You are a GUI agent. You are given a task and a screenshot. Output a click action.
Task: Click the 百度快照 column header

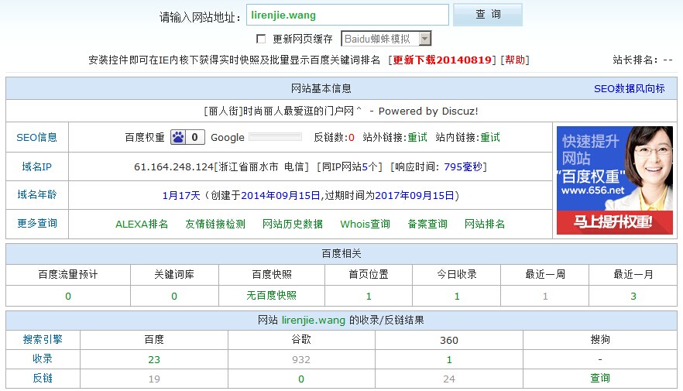coord(272,274)
